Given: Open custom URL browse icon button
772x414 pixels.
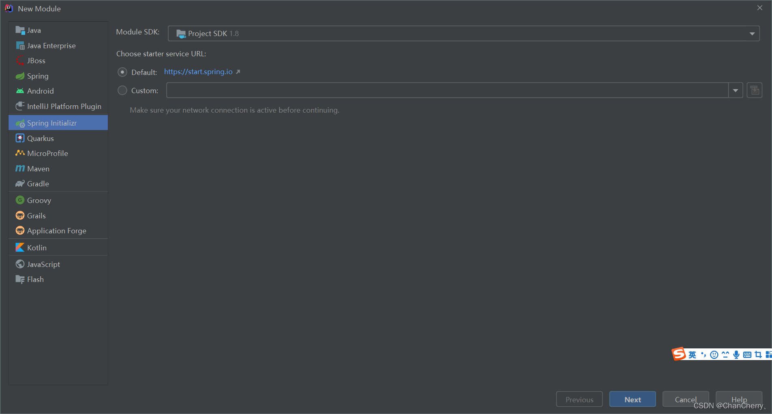Looking at the screenshot, I should point(755,90).
